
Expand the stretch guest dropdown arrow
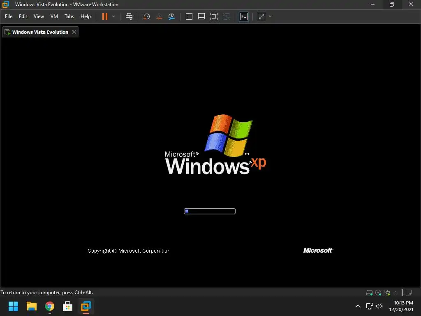[270, 16]
